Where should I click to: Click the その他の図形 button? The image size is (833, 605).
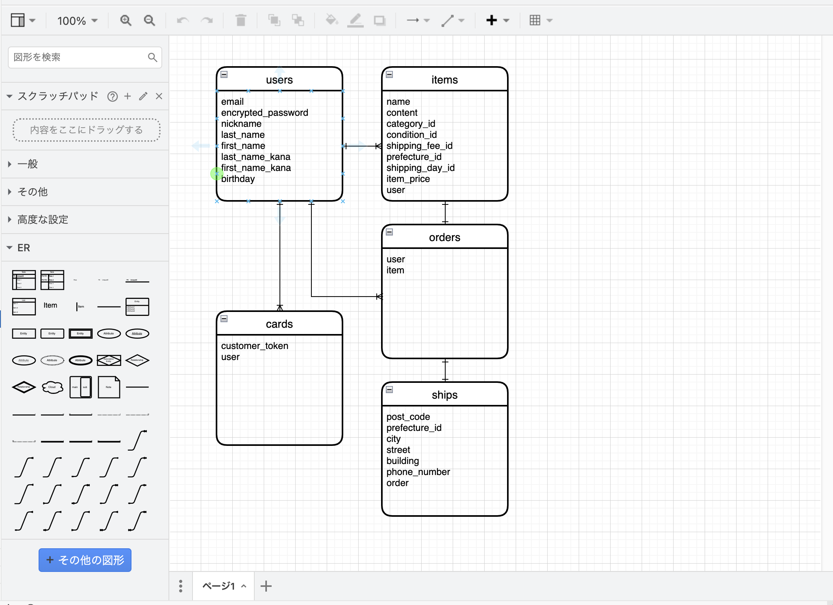pyautogui.click(x=85, y=560)
